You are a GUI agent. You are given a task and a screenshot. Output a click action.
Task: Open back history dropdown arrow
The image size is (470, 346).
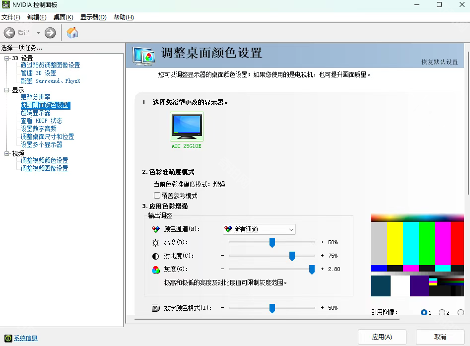coord(38,33)
